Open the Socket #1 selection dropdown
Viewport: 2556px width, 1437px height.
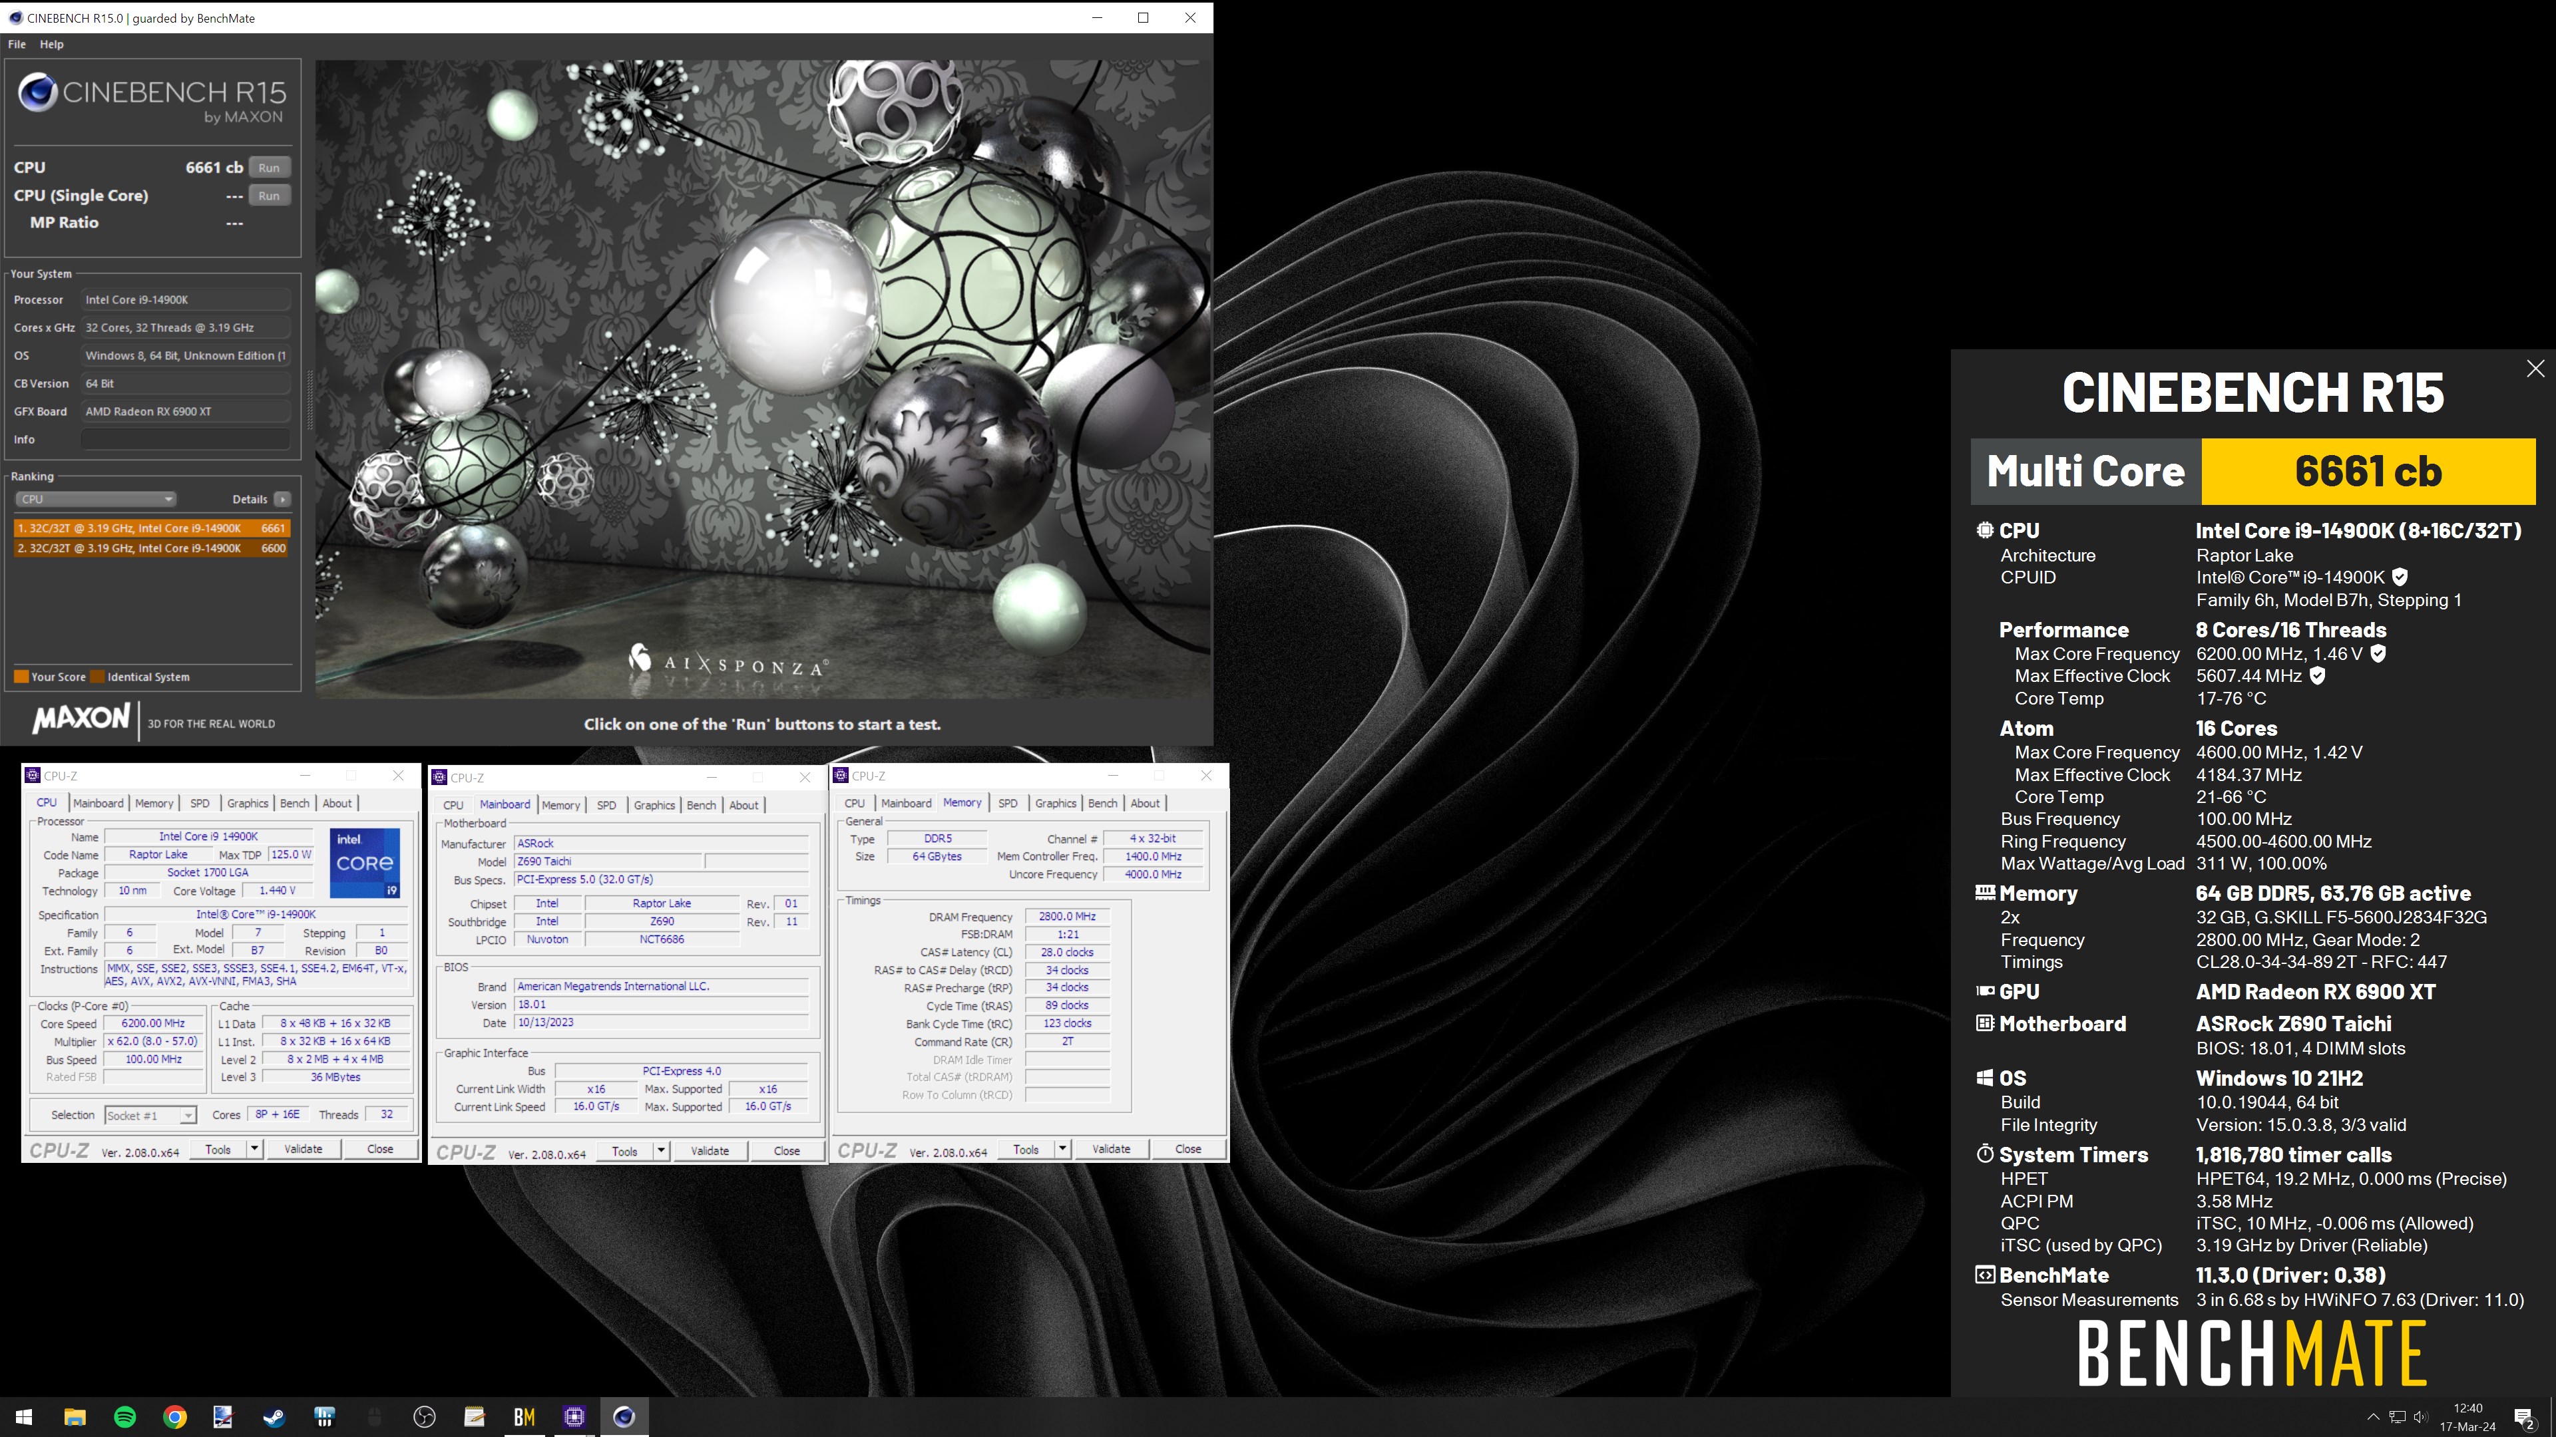151,1116
